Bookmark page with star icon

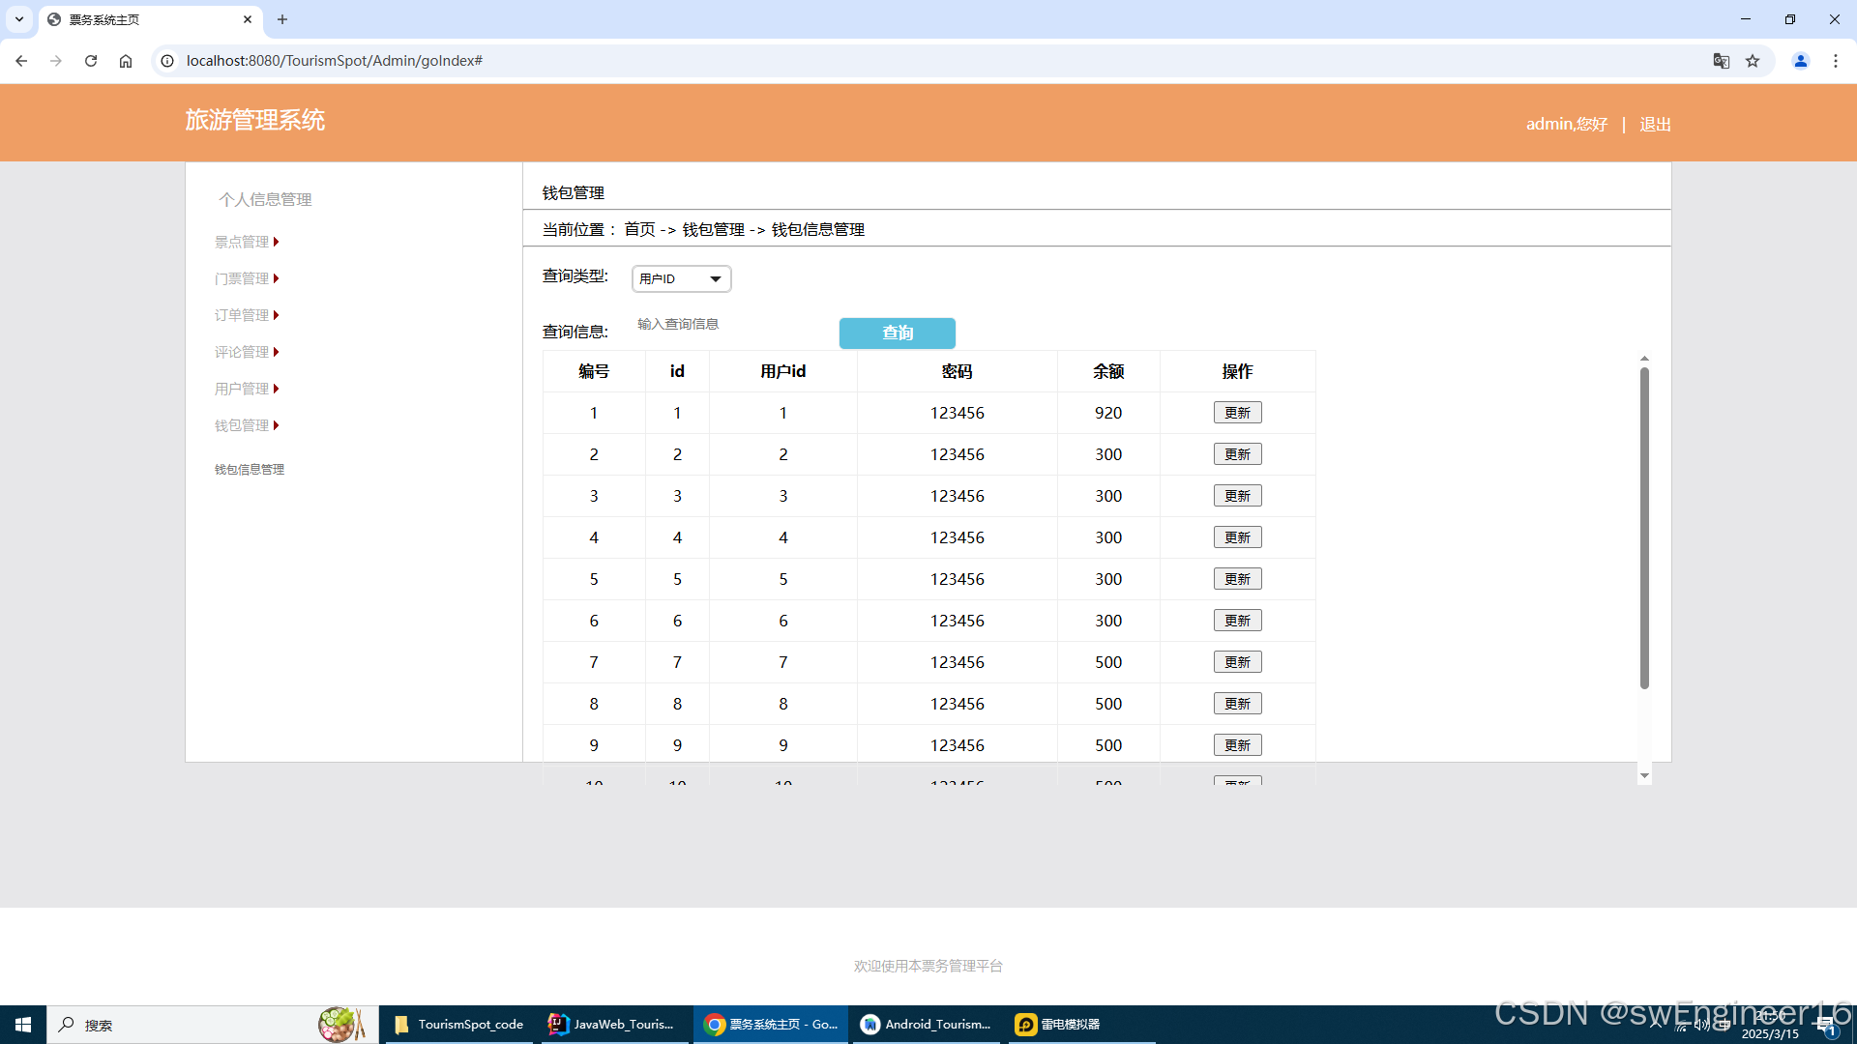pos(1753,61)
